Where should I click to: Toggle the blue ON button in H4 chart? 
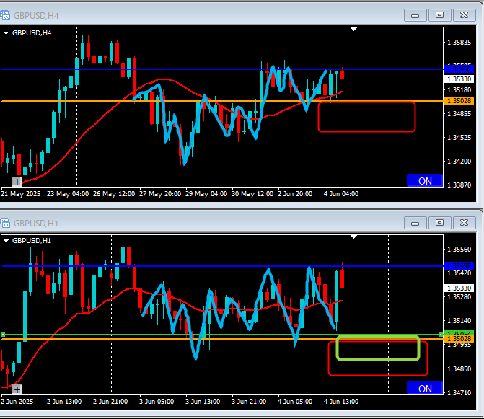425,180
